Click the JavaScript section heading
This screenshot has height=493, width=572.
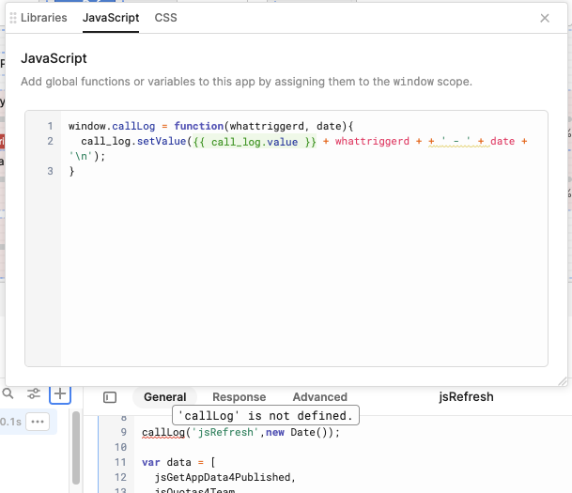(54, 58)
